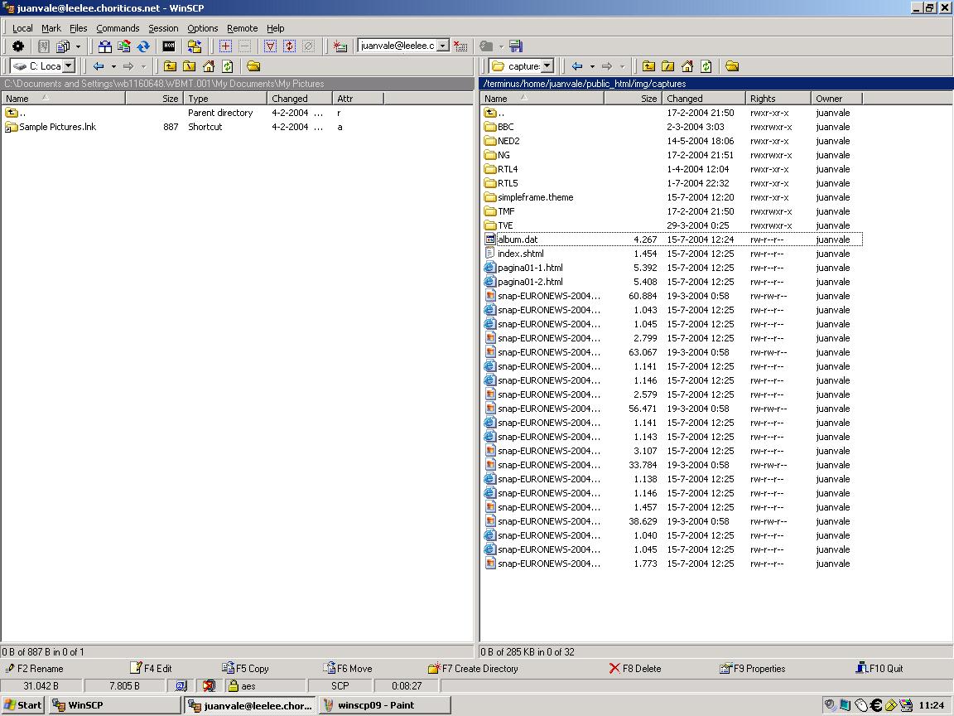Click the F7 Create Directory button
Viewport: 954px width, 716px height.
click(473, 669)
